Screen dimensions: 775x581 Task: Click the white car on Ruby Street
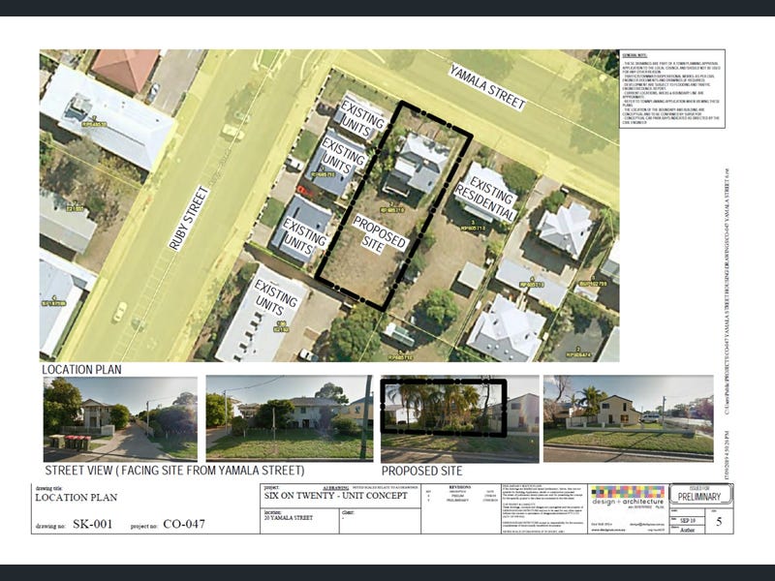(x=119, y=311)
